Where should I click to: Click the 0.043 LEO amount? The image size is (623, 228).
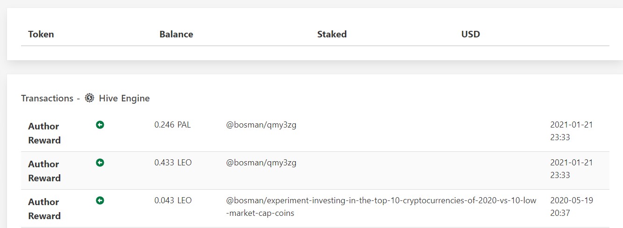pyautogui.click(x=173, y=200)
